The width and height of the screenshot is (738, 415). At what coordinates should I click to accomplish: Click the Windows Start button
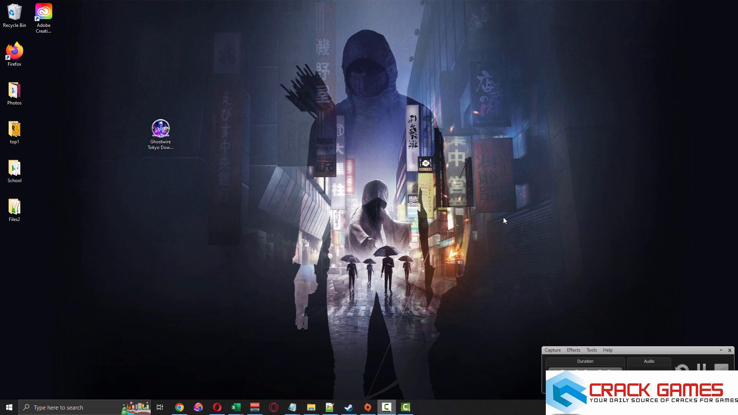pos(9,407)
